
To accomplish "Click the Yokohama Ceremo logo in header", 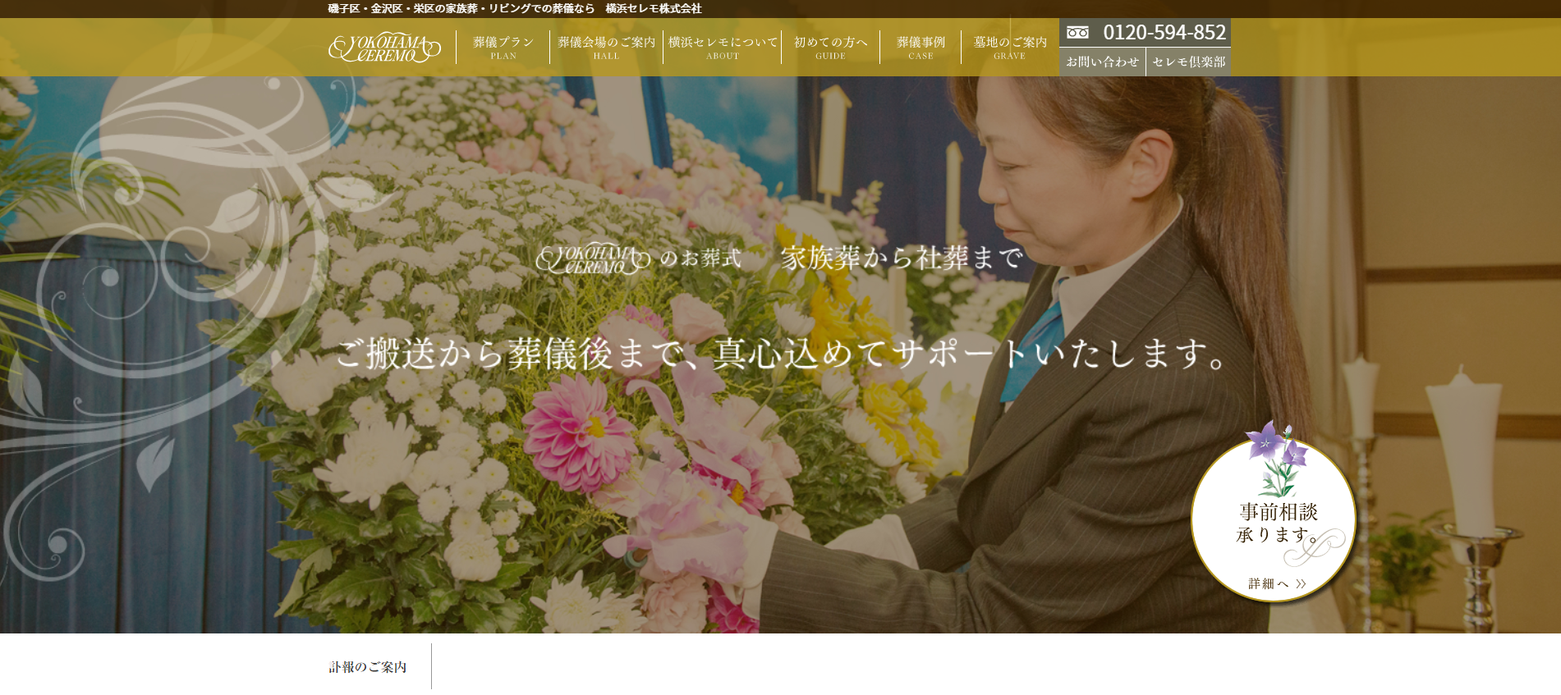I will pyautogui.click(x=384, y=48).
